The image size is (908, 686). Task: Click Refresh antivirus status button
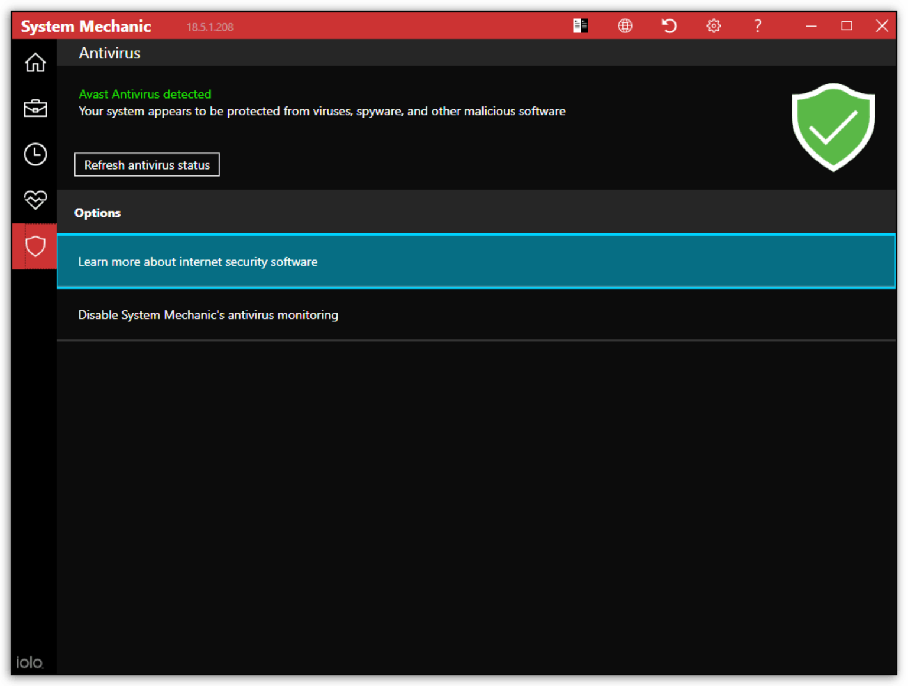(x=147, y=165)
